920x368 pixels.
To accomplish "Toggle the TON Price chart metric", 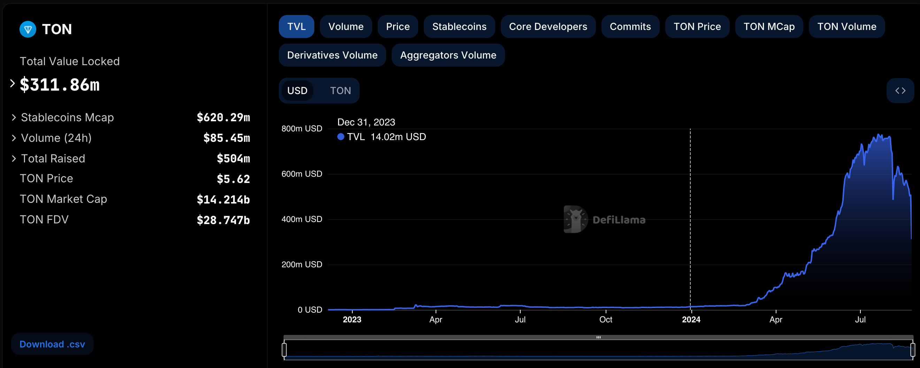I will tap(697, 26).
